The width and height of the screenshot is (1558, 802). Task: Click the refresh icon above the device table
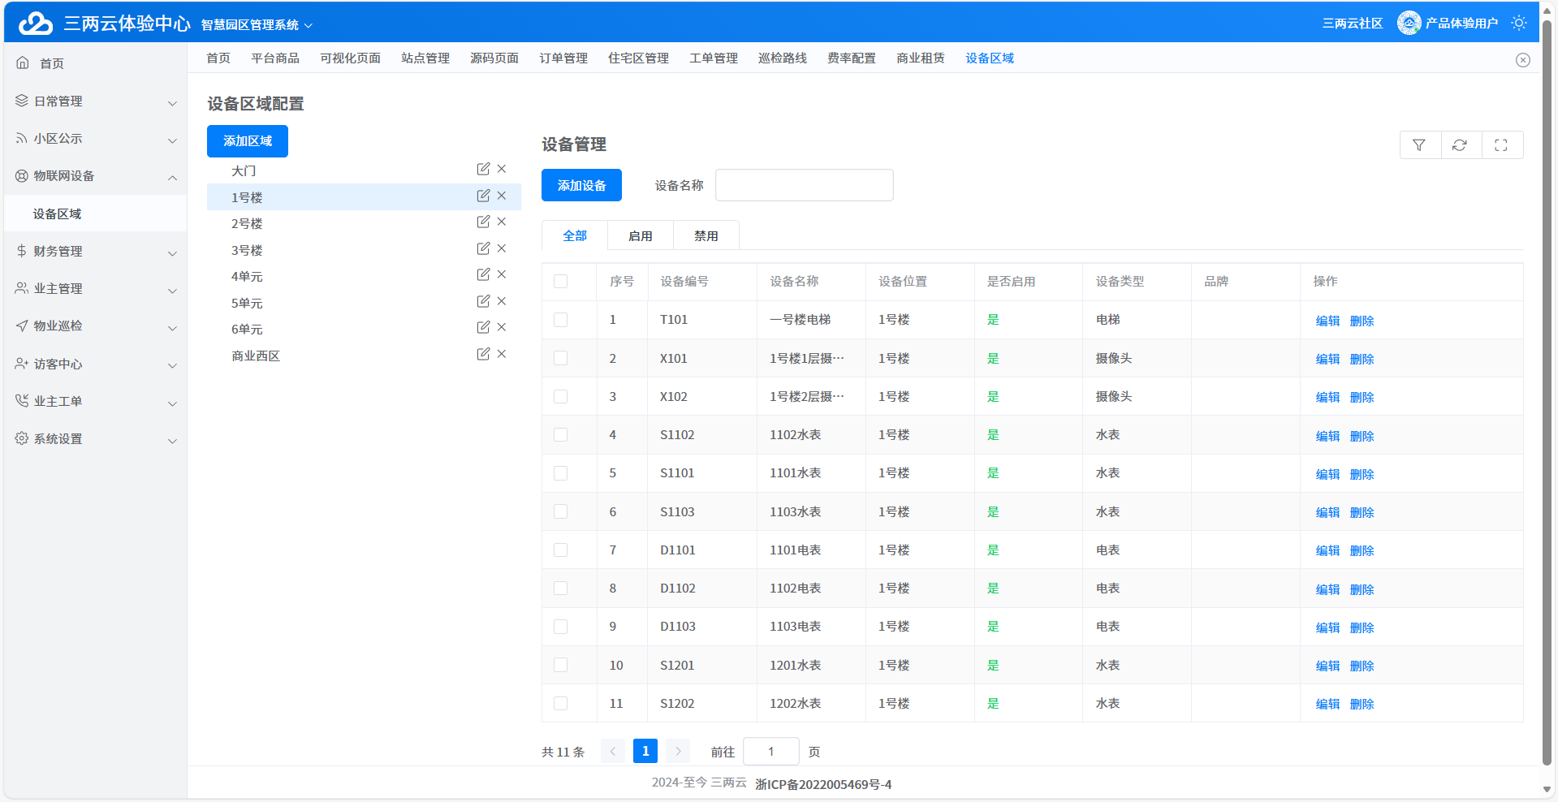pos(1461,144)
